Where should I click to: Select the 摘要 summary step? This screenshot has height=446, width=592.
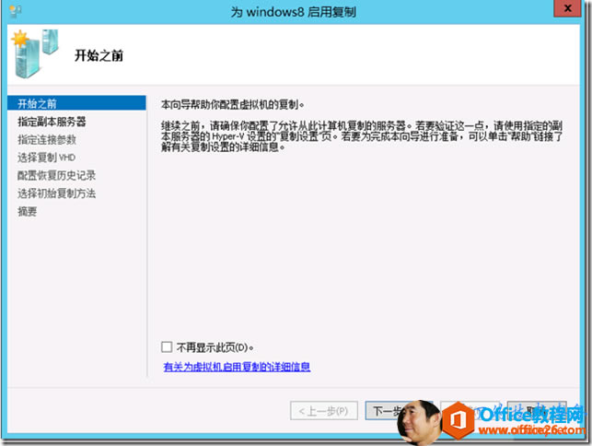point(28,211)
